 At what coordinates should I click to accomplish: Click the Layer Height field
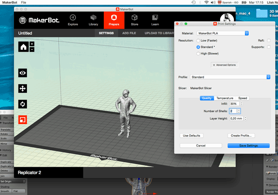point(236,119)
